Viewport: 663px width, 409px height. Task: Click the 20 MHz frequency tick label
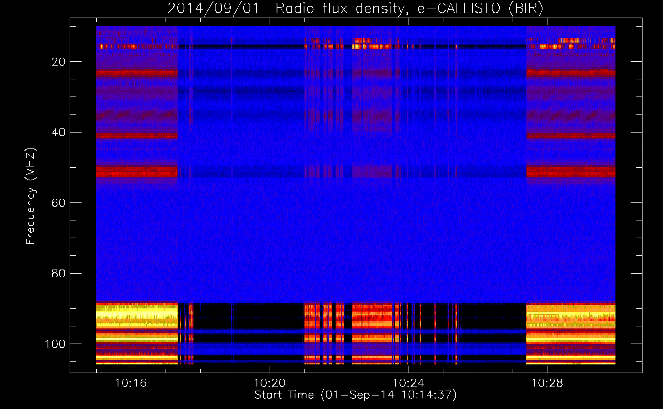pyautogui.click(x=59, y=62)
